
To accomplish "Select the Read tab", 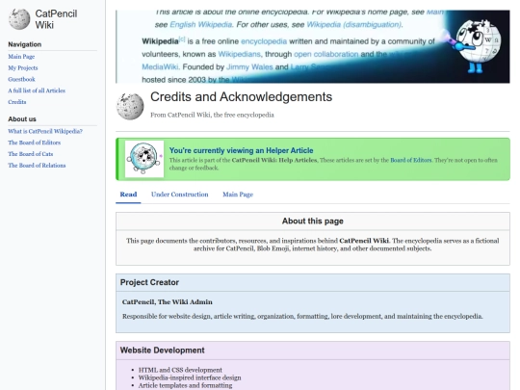I will click(x=128, y=195).
